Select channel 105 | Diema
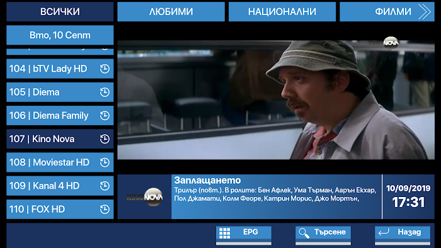Image resolution: width=441 pixels, height=248 pixels. point(60,92)
